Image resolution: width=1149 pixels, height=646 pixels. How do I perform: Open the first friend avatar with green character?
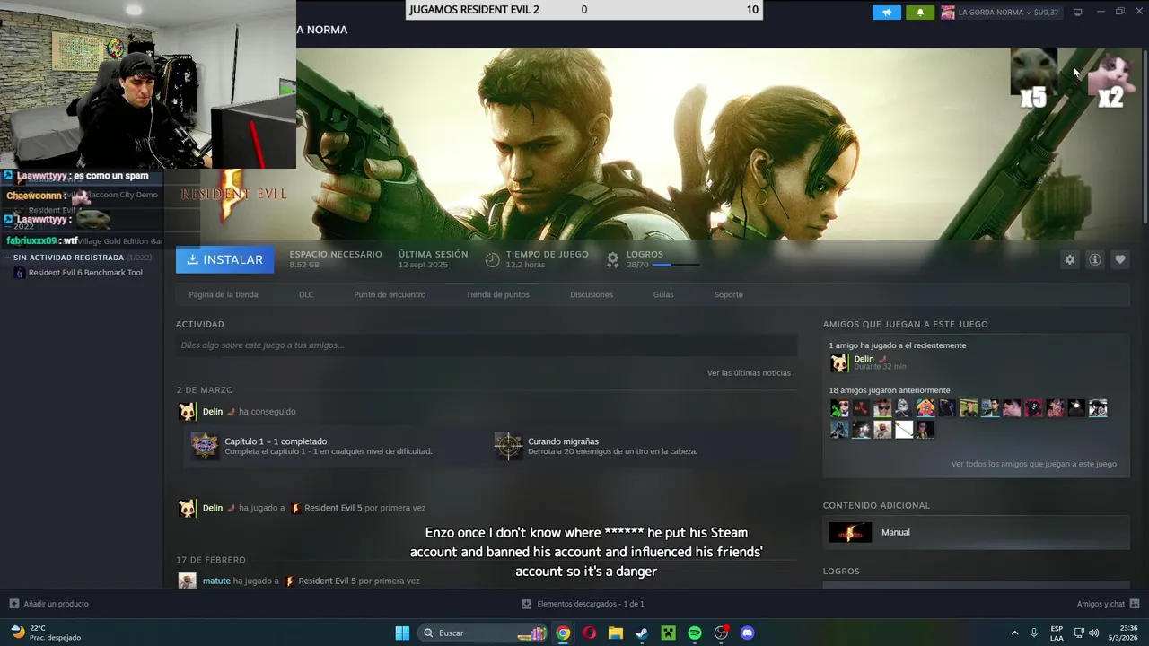839,408
